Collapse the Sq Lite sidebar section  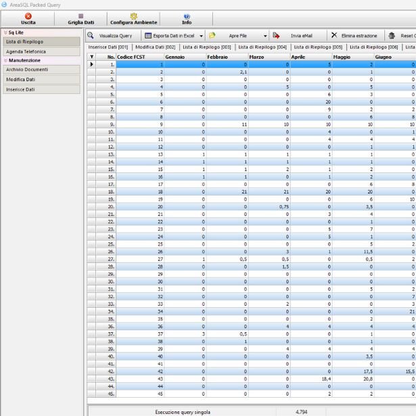click(x=6, y=32)
